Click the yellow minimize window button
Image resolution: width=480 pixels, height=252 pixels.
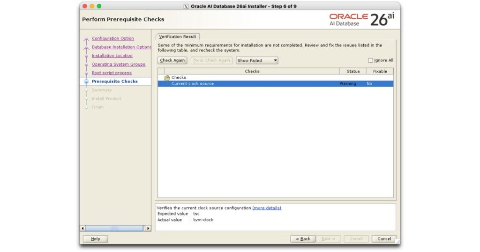click(x=92, y=6)
